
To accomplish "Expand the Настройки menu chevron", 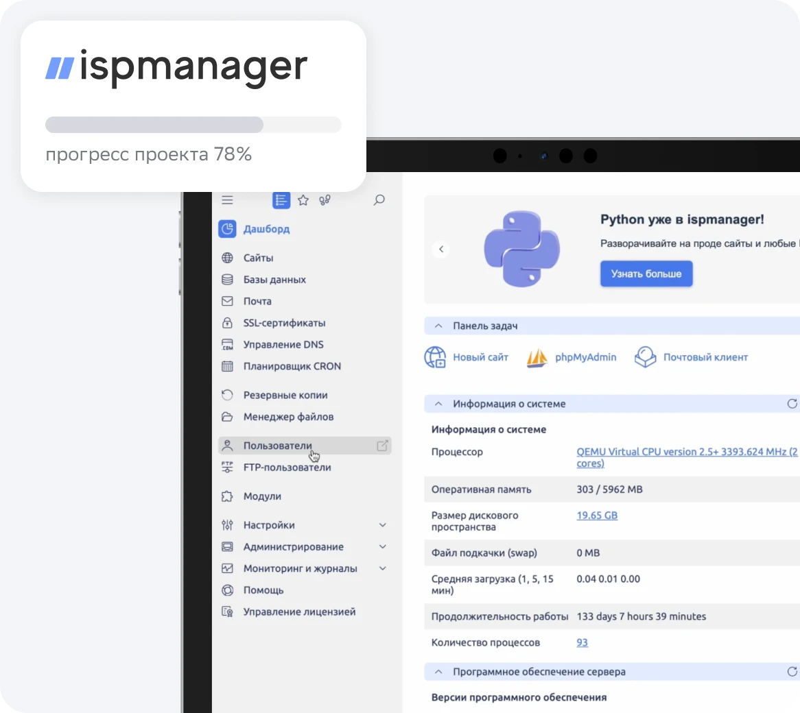I will 383,525.
